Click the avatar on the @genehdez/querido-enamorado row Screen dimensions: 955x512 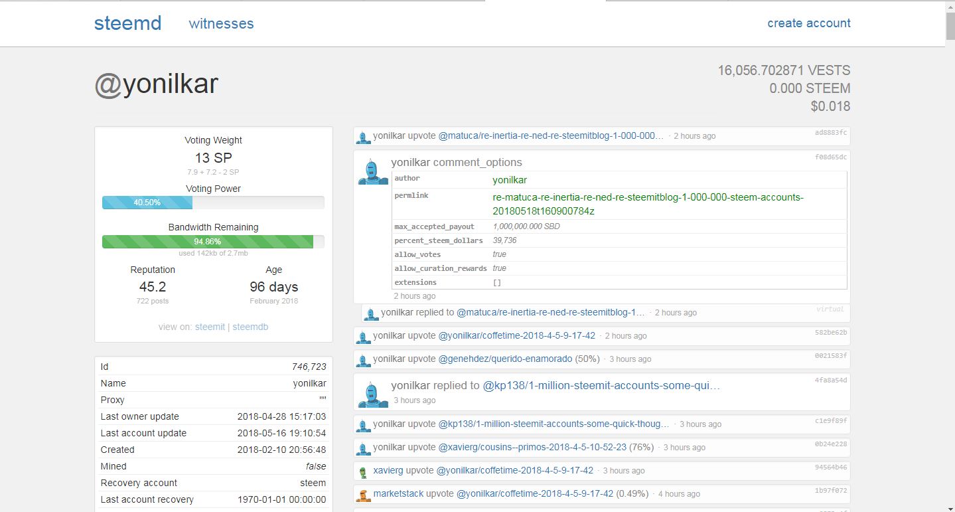(x=363, y=360)
